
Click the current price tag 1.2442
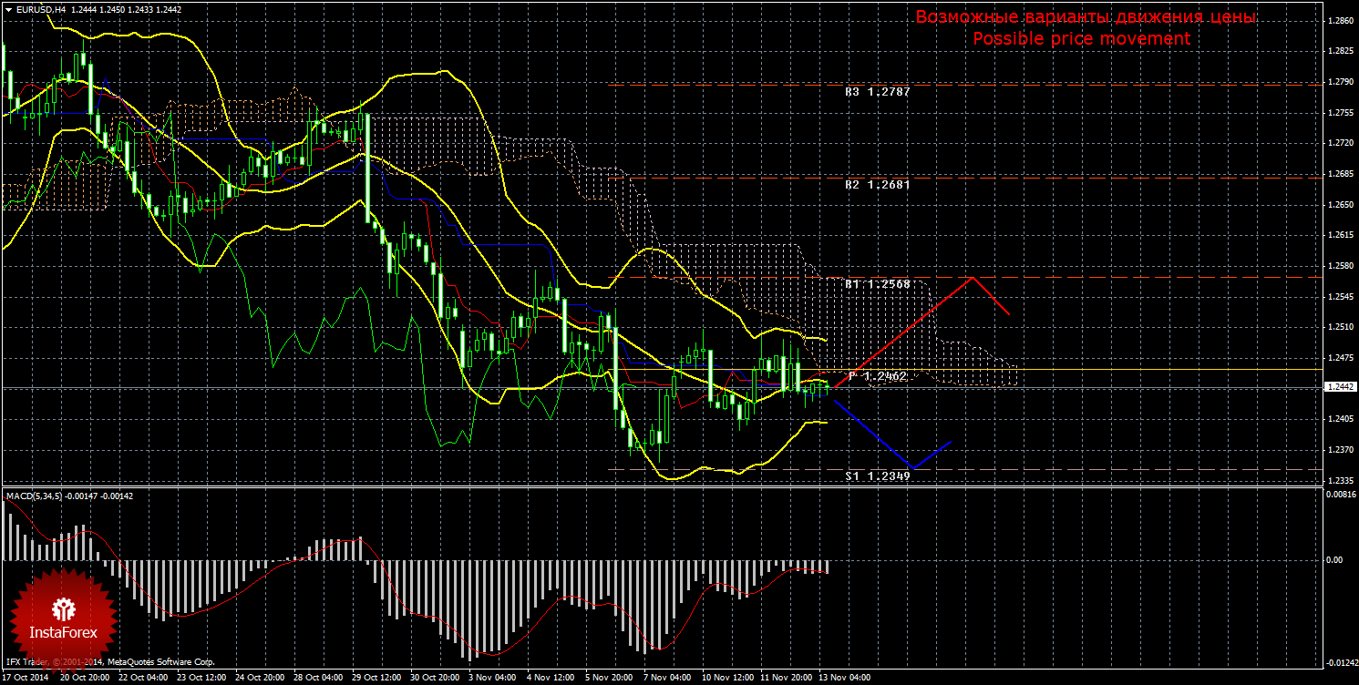(x=1340, y=386)
